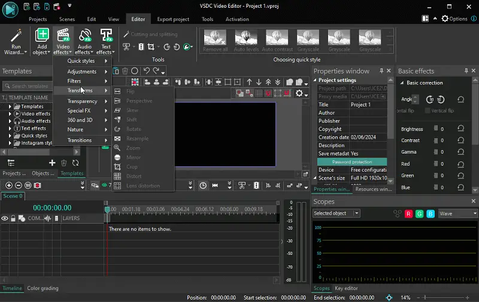Click Remove all quick style

point(215,41)
